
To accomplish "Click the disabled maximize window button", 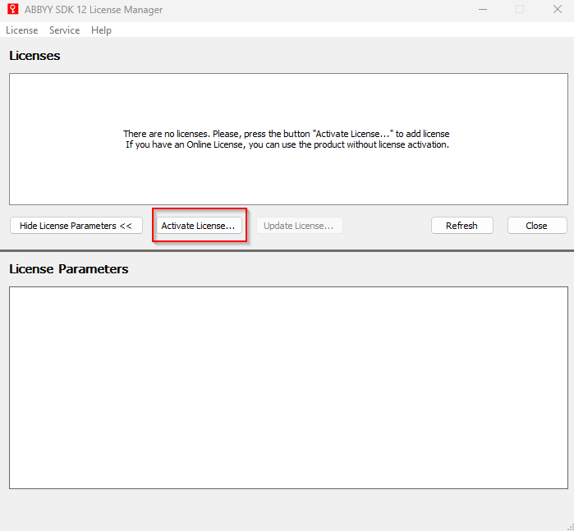I will [x=519, y=10].
